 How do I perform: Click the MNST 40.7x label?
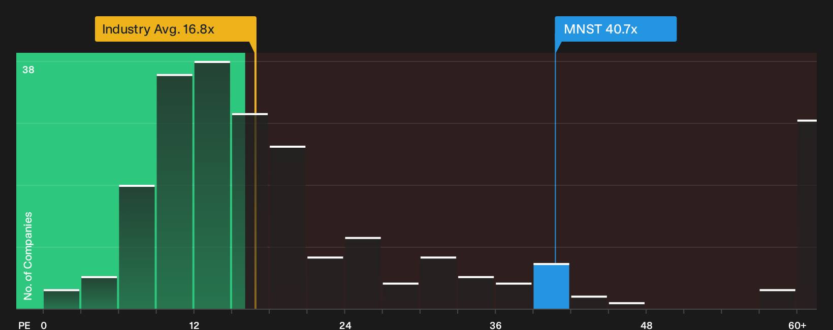pos(615,29)
